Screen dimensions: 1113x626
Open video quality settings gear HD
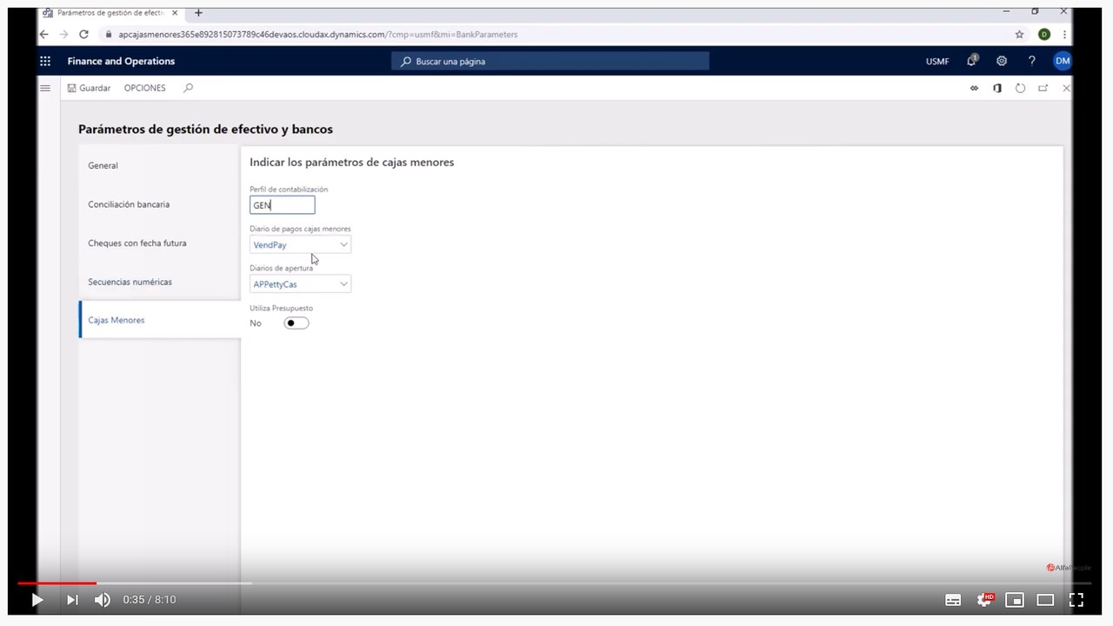[984, 599]
